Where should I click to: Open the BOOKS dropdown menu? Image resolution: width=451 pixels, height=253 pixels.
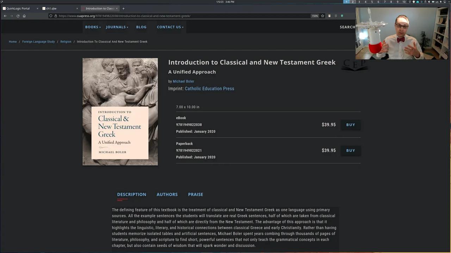tap(92, 27)
